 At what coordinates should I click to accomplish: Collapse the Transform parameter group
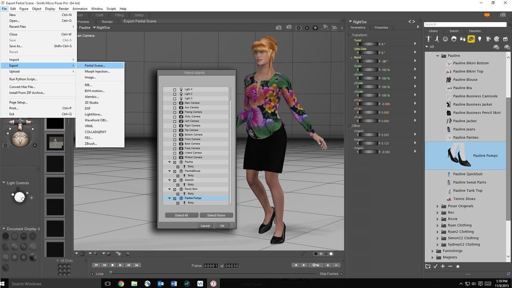point(350,35)
